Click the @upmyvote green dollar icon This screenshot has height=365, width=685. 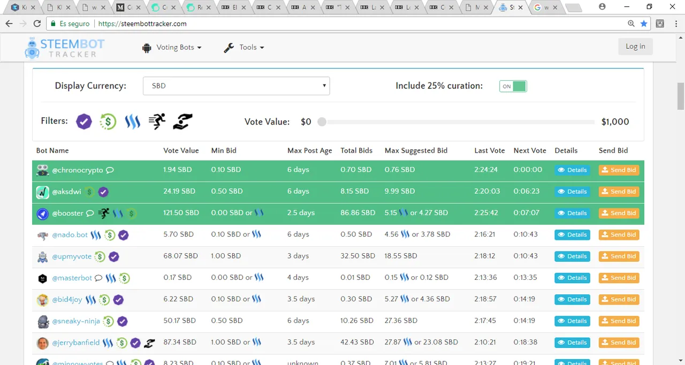click(x=100, y=256)
